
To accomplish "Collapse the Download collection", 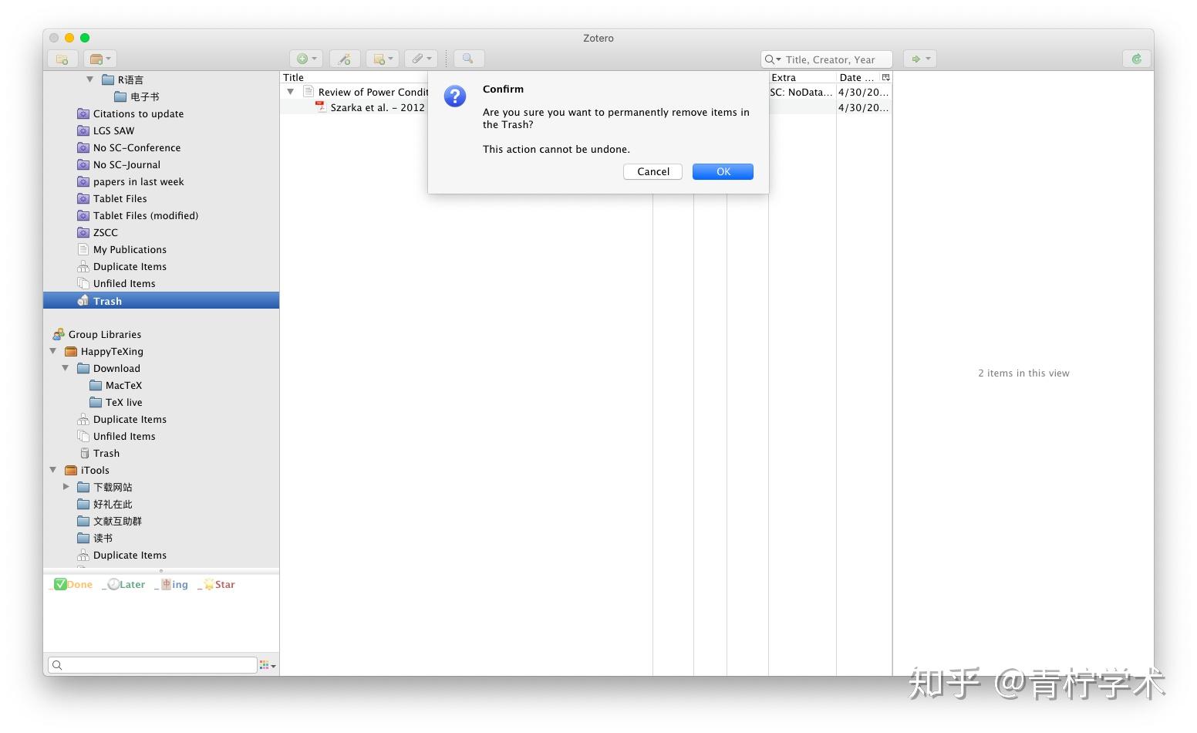I will click(66, 368).
